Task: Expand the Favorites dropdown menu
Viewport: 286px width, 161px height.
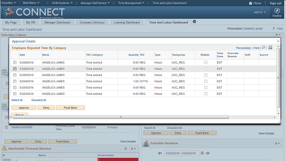Action: click(x=9, y=3)
